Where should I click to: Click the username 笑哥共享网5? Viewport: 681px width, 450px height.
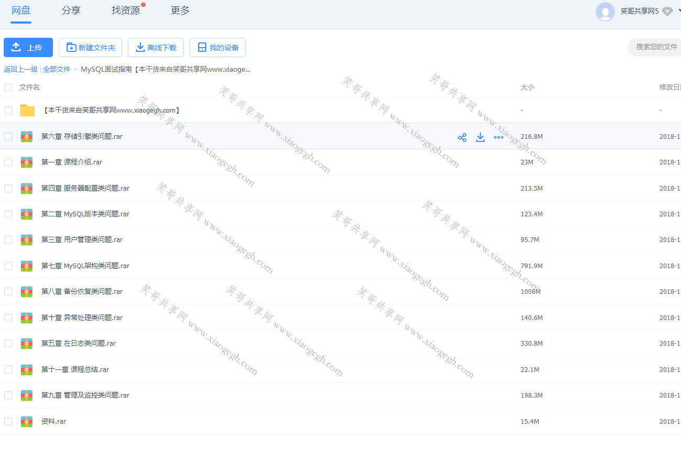640,11
